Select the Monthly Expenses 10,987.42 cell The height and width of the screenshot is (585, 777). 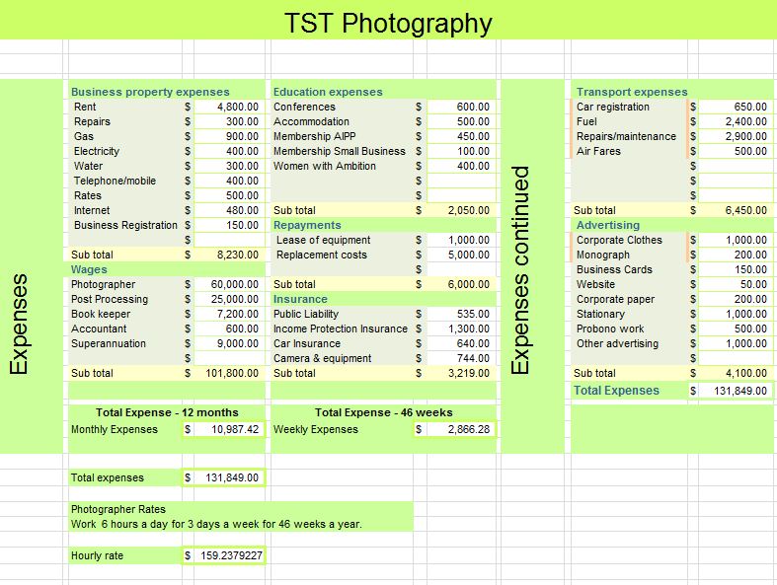pyautogui.click(x=229, y=429)
